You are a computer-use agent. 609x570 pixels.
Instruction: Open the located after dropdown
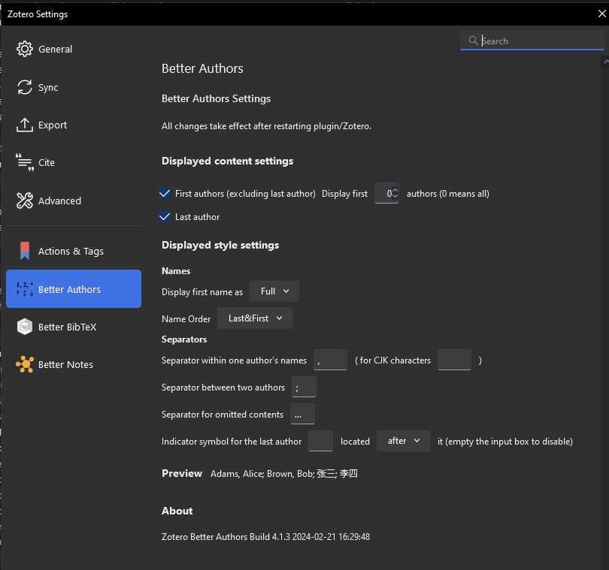click(403, 441)
